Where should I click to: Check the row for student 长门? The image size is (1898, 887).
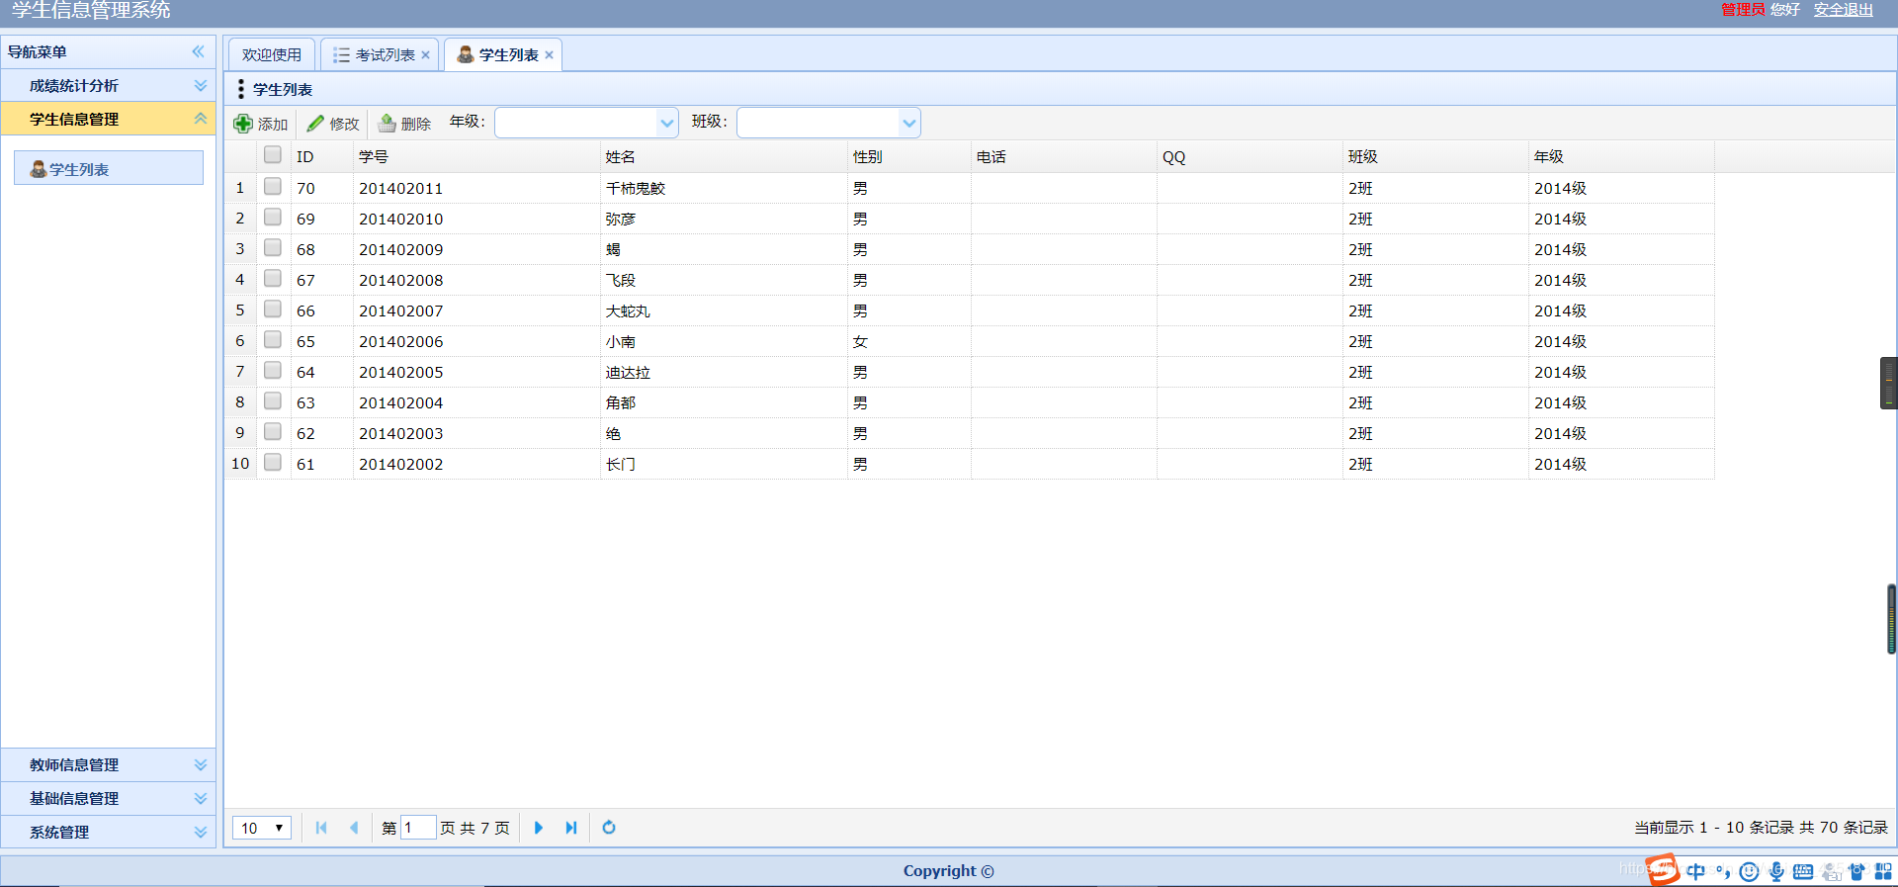pyautogui.click(x=273, y=463)
